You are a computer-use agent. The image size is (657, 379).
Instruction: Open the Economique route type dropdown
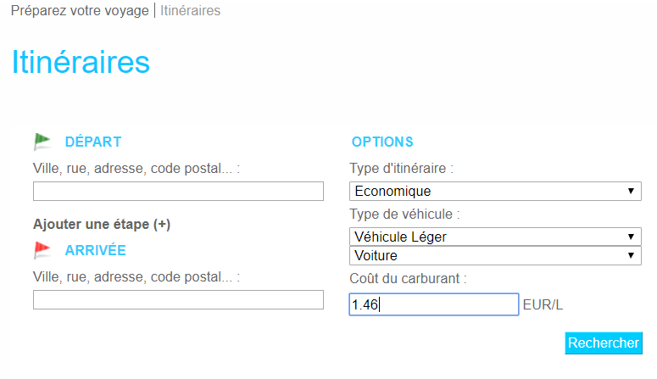495,192
